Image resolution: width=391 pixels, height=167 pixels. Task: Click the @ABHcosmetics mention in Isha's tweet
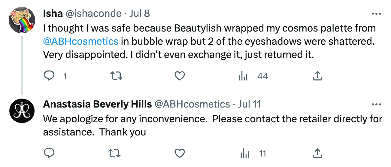tap(81, 41)
